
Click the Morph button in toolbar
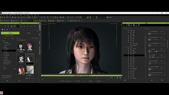[36, 21]
